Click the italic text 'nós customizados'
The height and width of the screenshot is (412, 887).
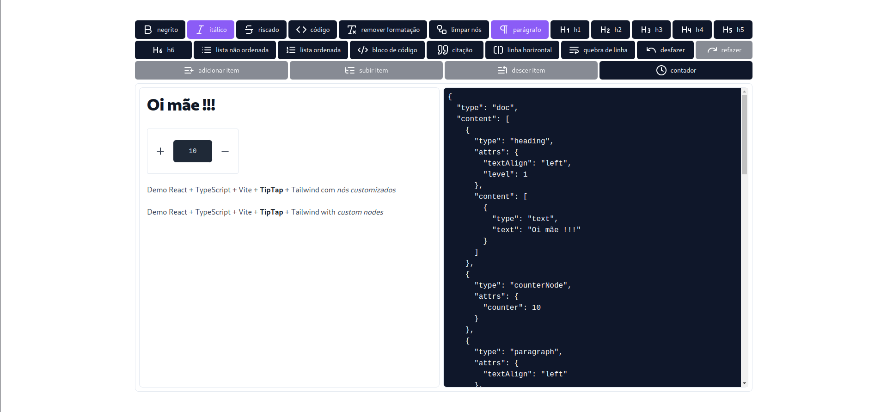pos(366,190)
